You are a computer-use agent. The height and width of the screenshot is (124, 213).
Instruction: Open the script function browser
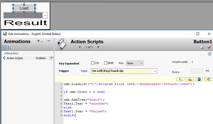[180, 79]
